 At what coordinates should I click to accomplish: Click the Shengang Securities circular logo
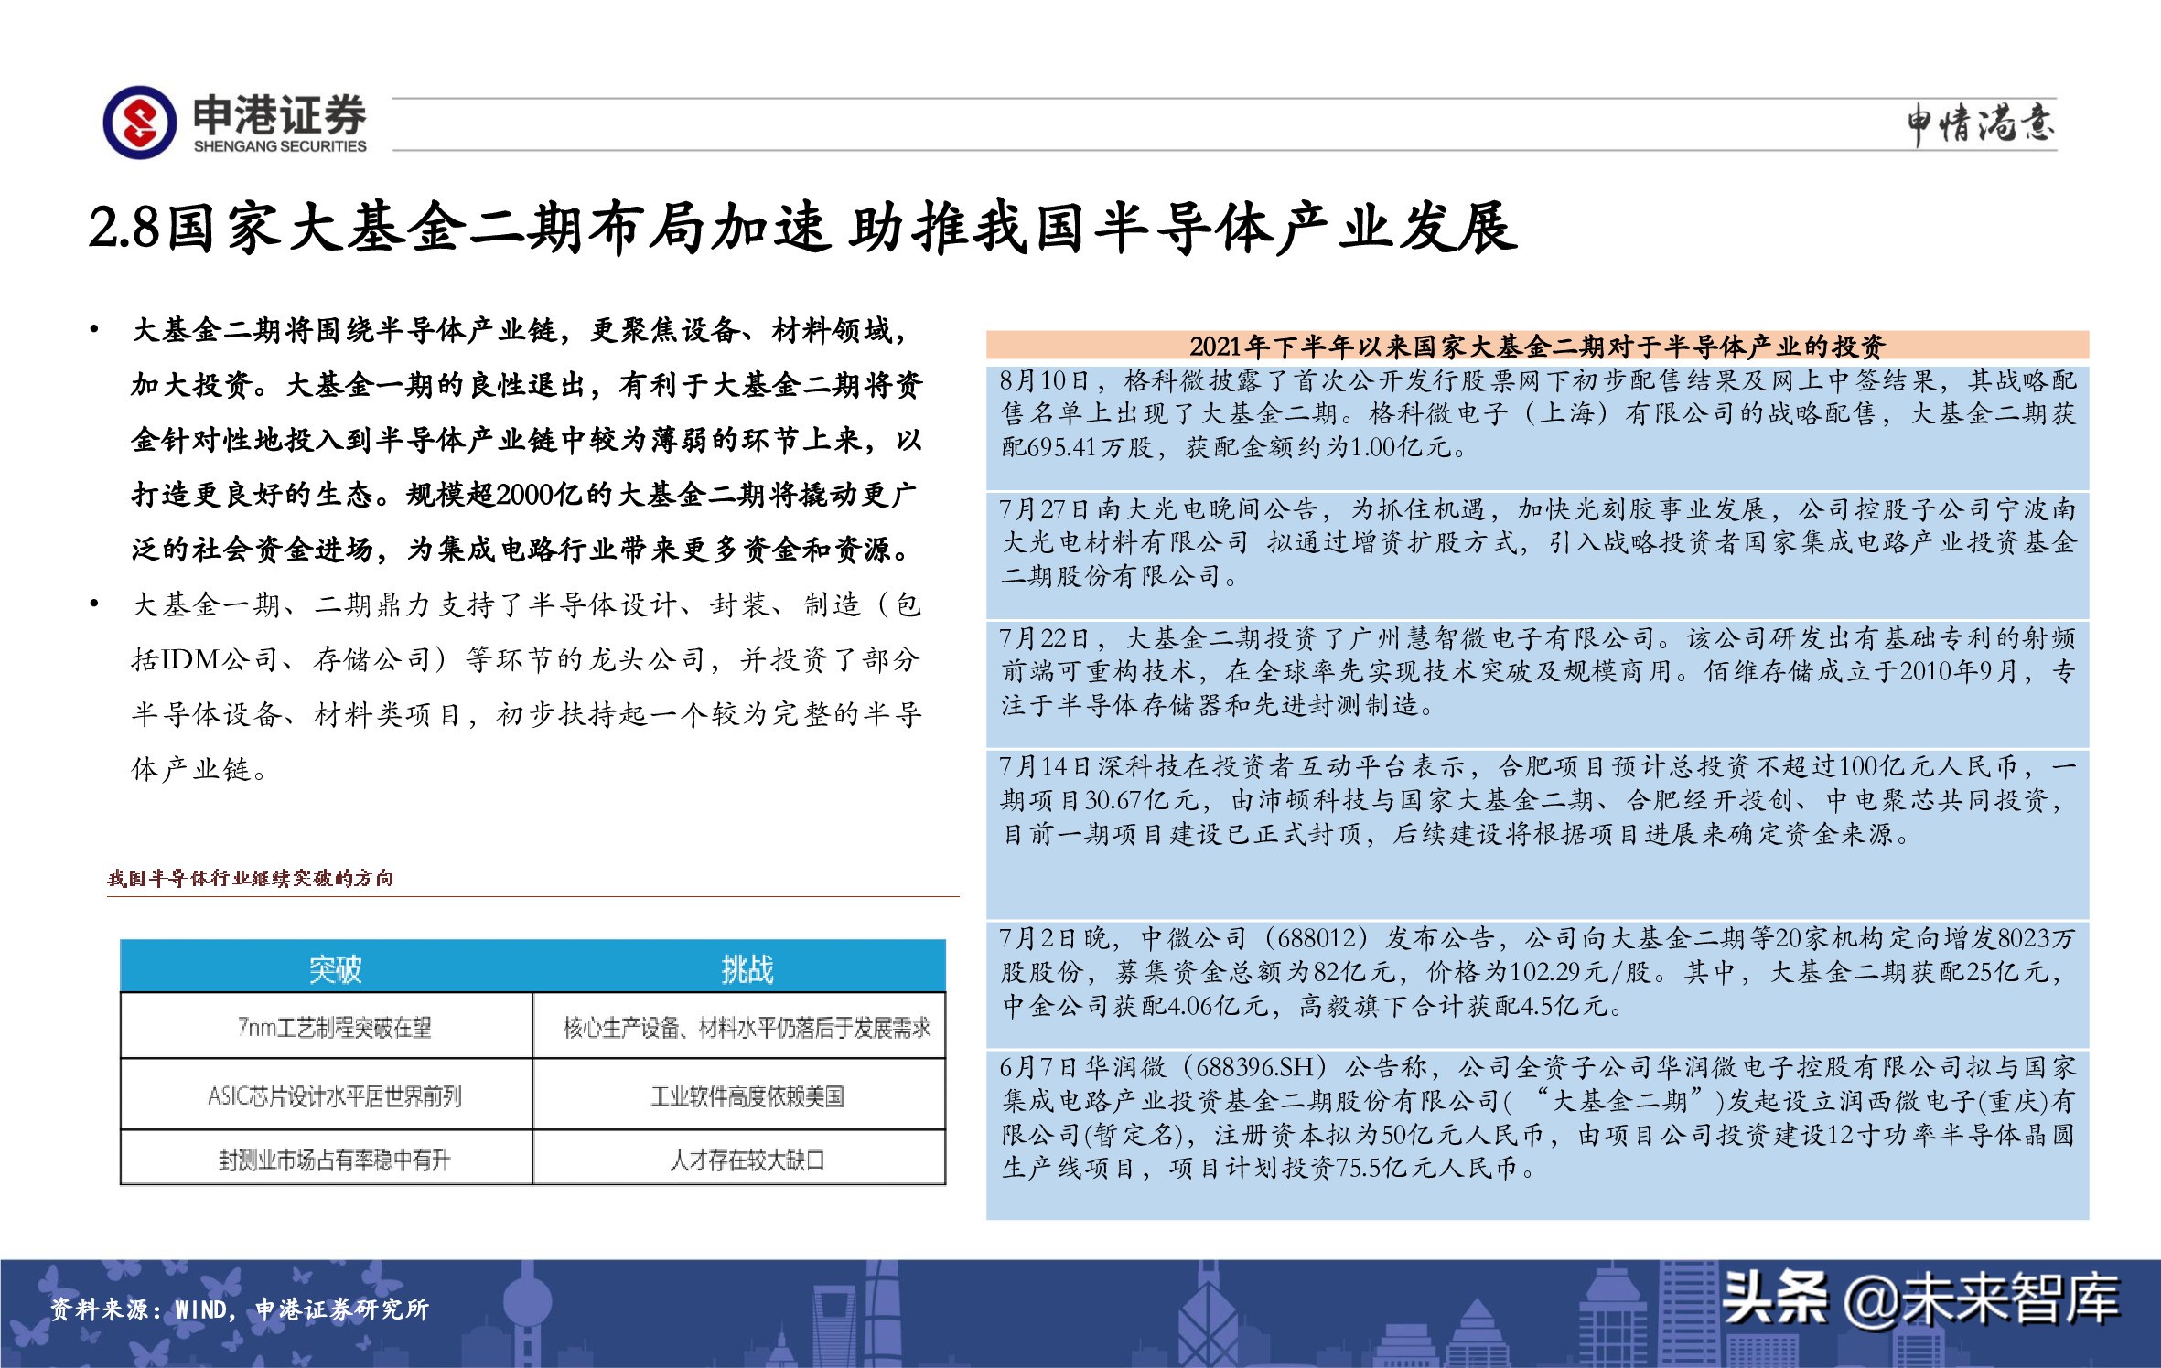[x=140, y=123]
